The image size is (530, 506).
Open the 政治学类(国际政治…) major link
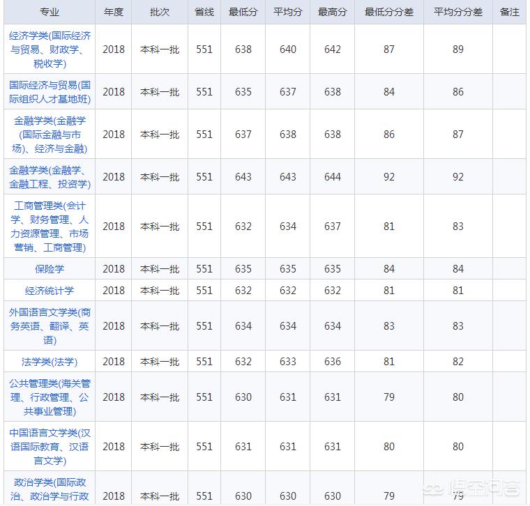(50, 489)
